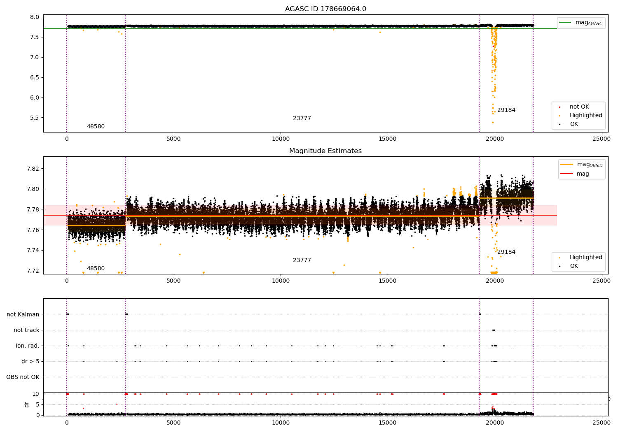Viewport: 618px width, 432px height.
Task: Click the "Magnitude Estimates" plot title
Action: 325,151
